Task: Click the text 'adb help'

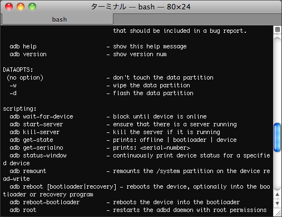Action: 23,46
